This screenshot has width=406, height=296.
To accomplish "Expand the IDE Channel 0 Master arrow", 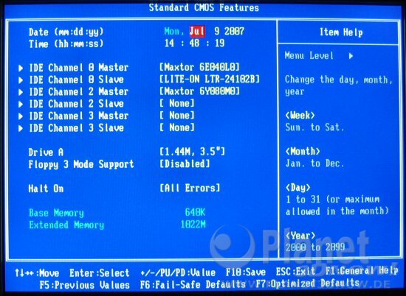I will tap(21, 68).
